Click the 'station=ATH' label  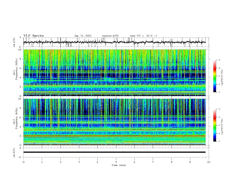point(110,36)
